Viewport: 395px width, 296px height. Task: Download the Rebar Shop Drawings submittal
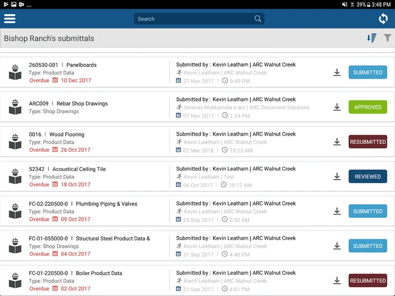tap(337, 107)
